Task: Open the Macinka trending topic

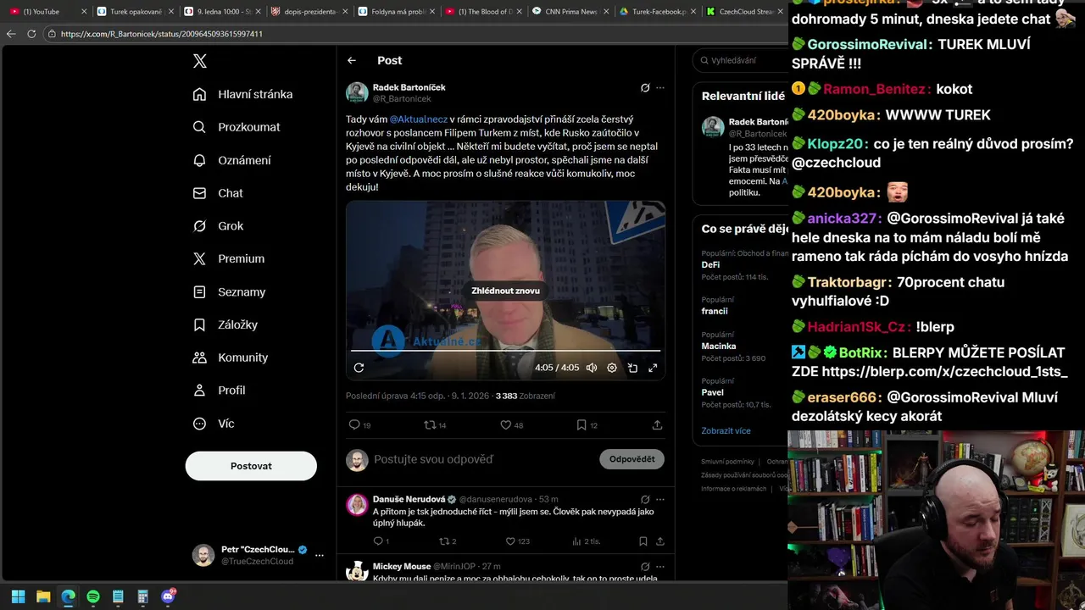Action: click(x=718, y=347)
